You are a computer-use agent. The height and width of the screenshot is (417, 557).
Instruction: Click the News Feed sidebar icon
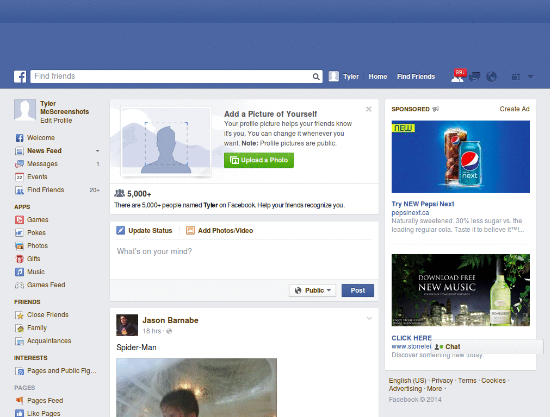point(20,151)
